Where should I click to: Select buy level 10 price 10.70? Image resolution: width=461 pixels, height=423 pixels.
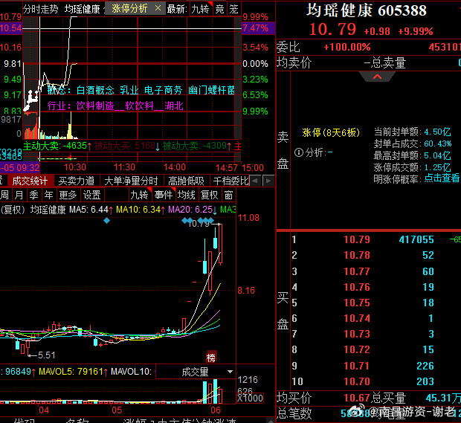click(357, 381)
